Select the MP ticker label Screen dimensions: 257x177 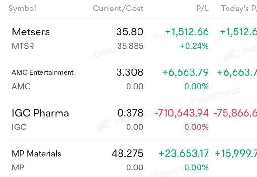coord(18,167)
